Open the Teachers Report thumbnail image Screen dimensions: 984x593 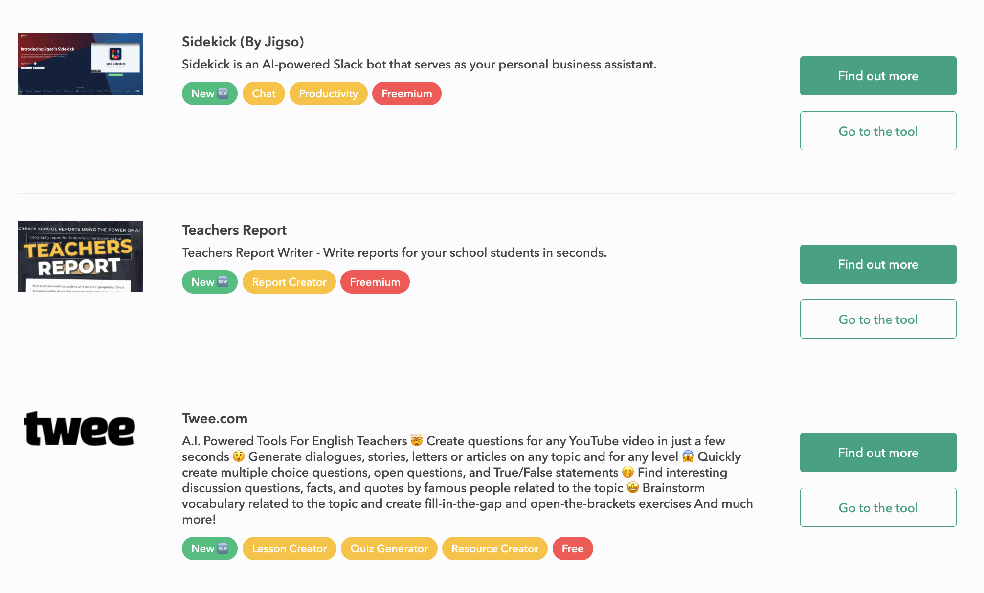[80, 256]
